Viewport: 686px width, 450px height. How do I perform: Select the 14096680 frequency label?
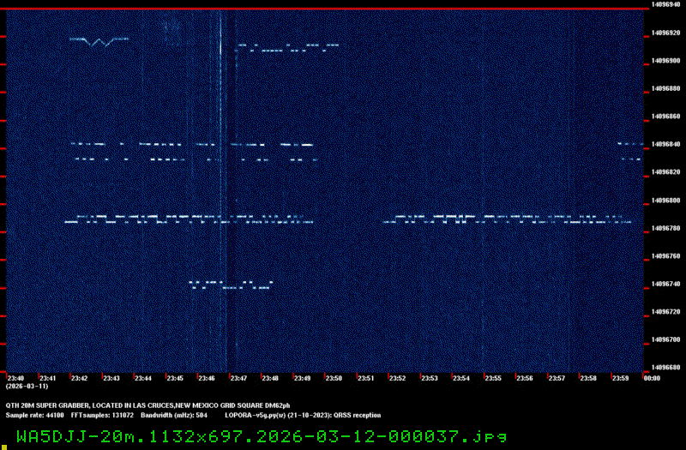[666, 368]
